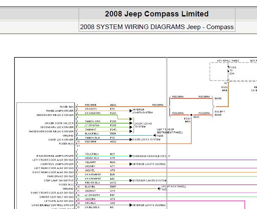Click 'DOOR LOCKS SYSTEM' label beside TAN/DK BLU wire
This screenshot has width=257, height=209.
coord(146,139)
